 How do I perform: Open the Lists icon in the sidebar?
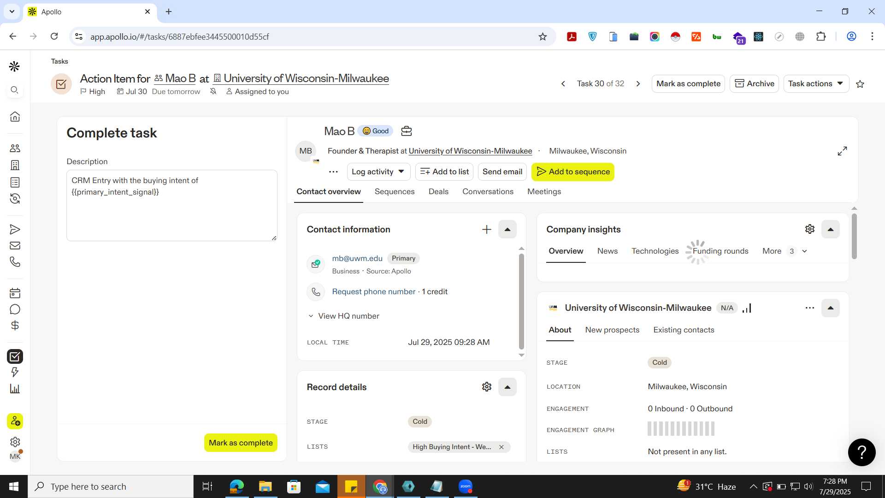[x=15, y=182]
